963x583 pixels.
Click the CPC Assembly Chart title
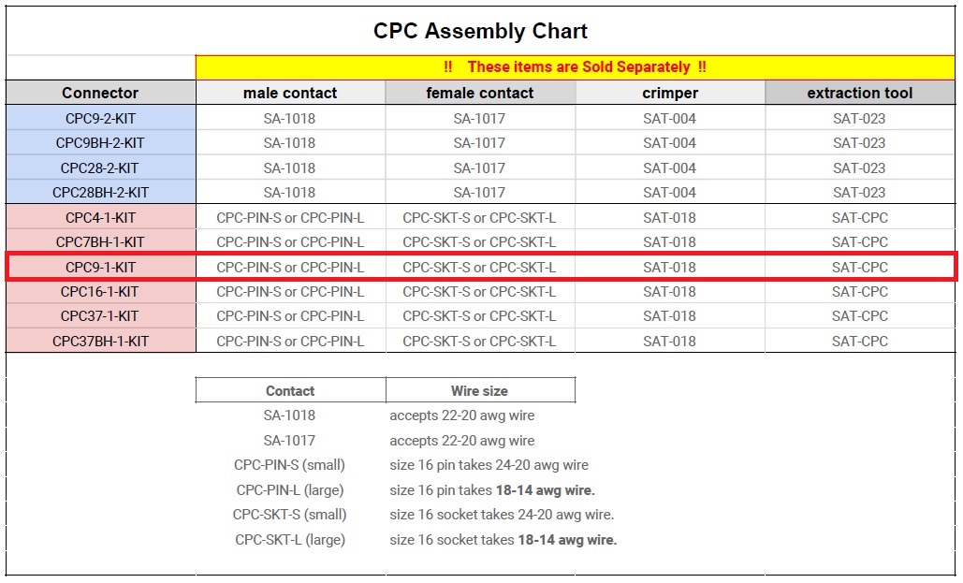coord(480,31)
